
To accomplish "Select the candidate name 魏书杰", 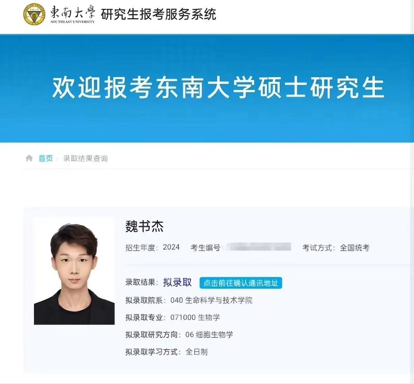I will click(145, 226).
